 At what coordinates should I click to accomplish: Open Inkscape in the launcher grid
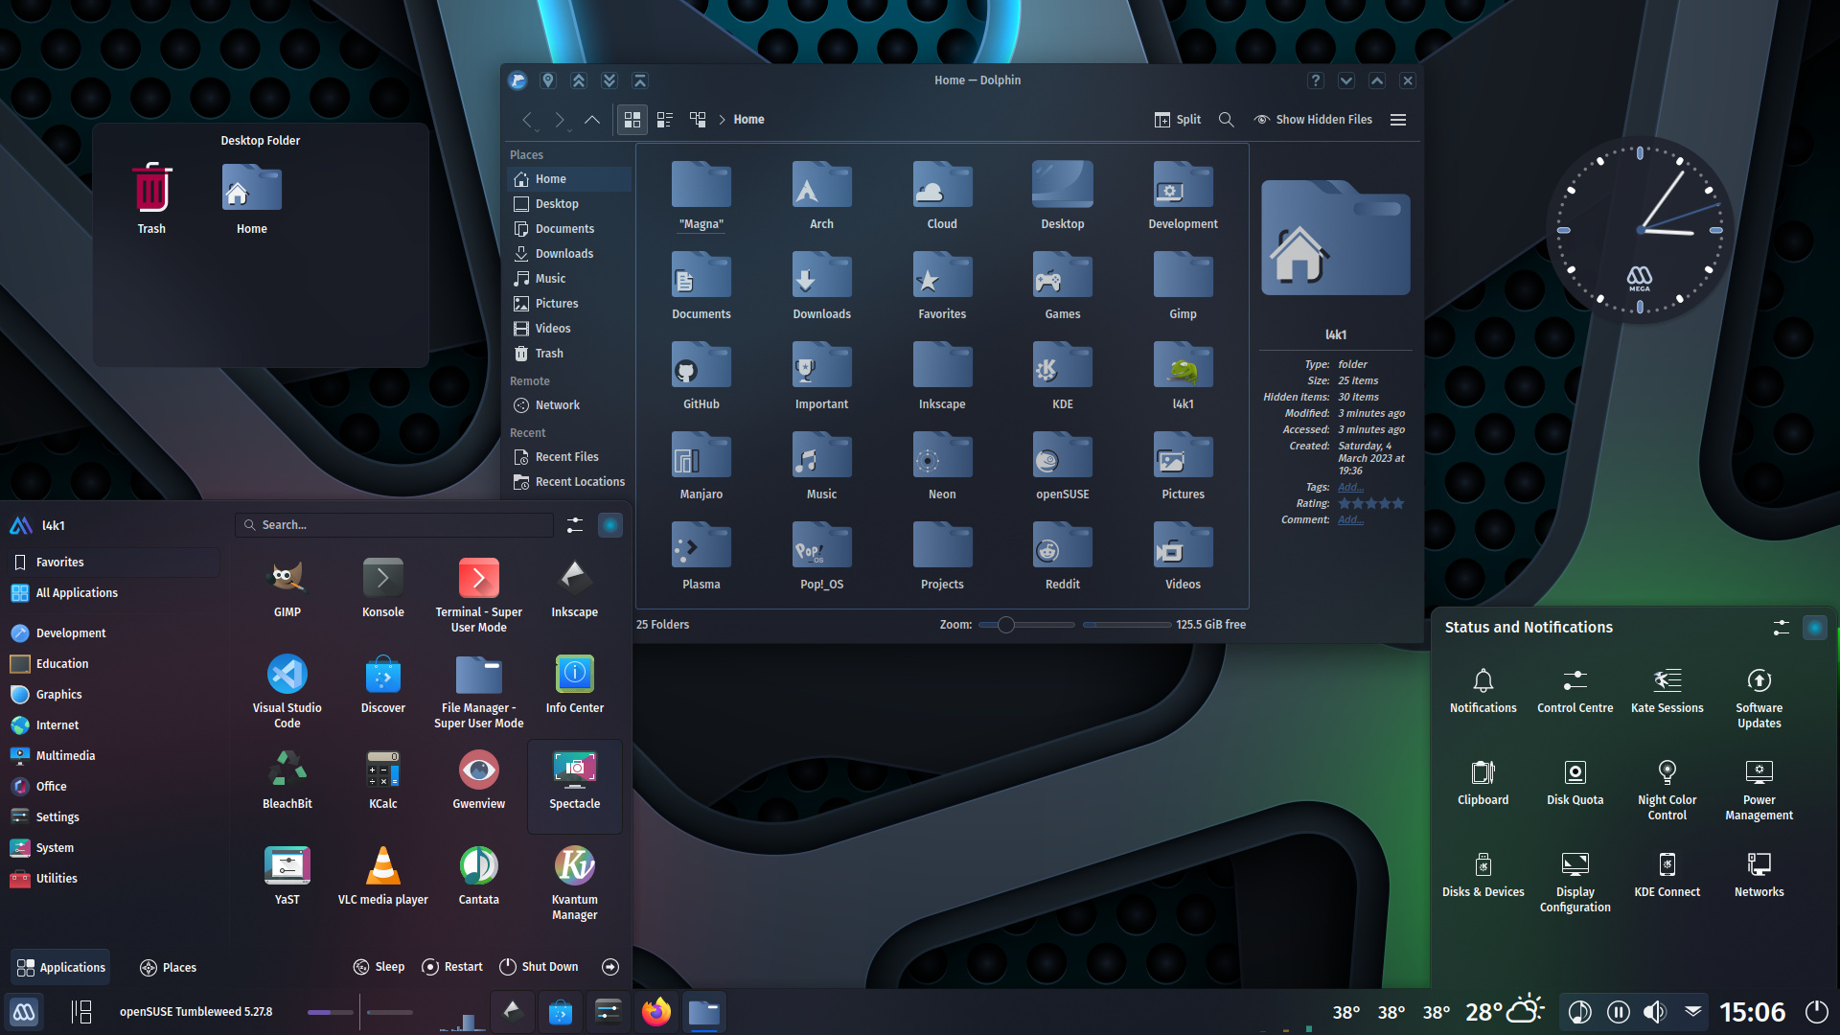pos(575,587)
